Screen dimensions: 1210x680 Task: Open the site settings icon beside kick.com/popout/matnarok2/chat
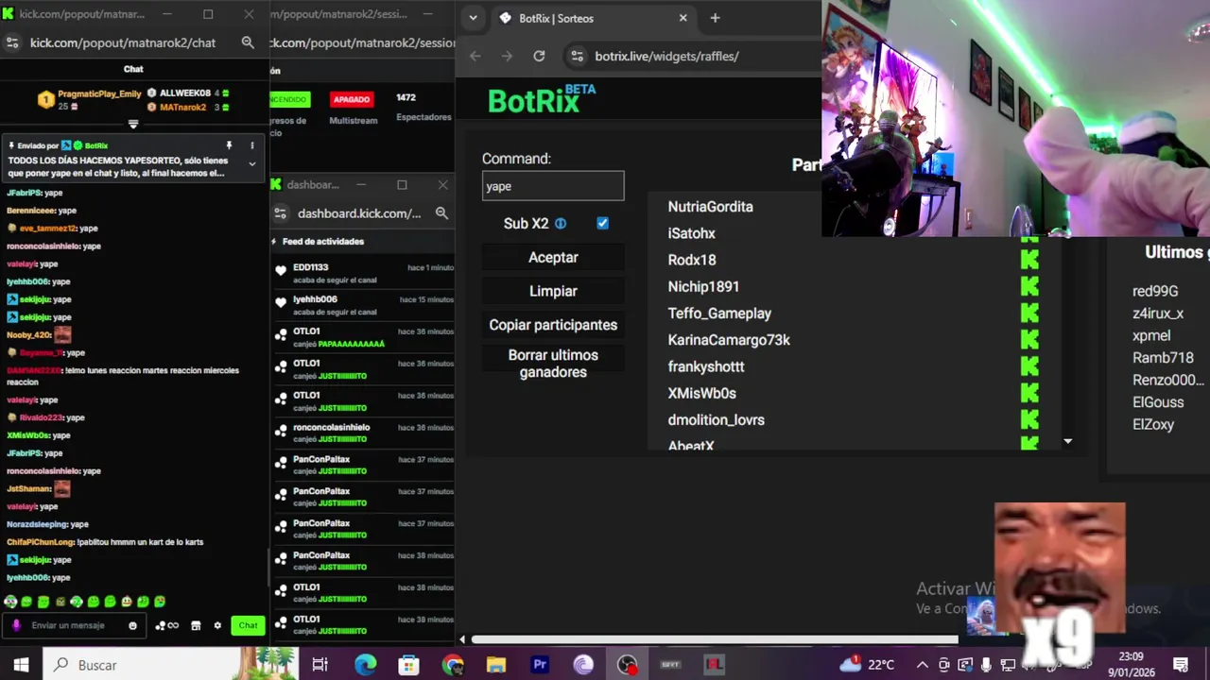pyautogui.click(x=12, y=42)
